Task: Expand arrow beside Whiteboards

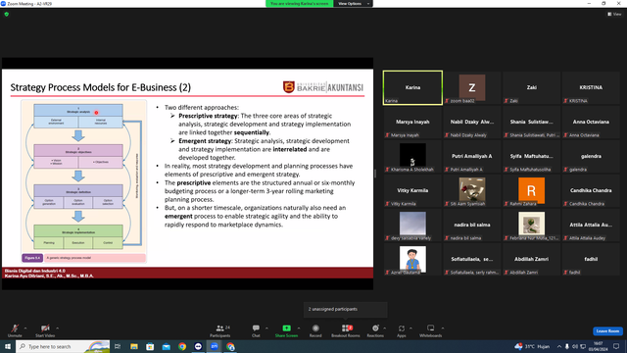Action: 443,328
